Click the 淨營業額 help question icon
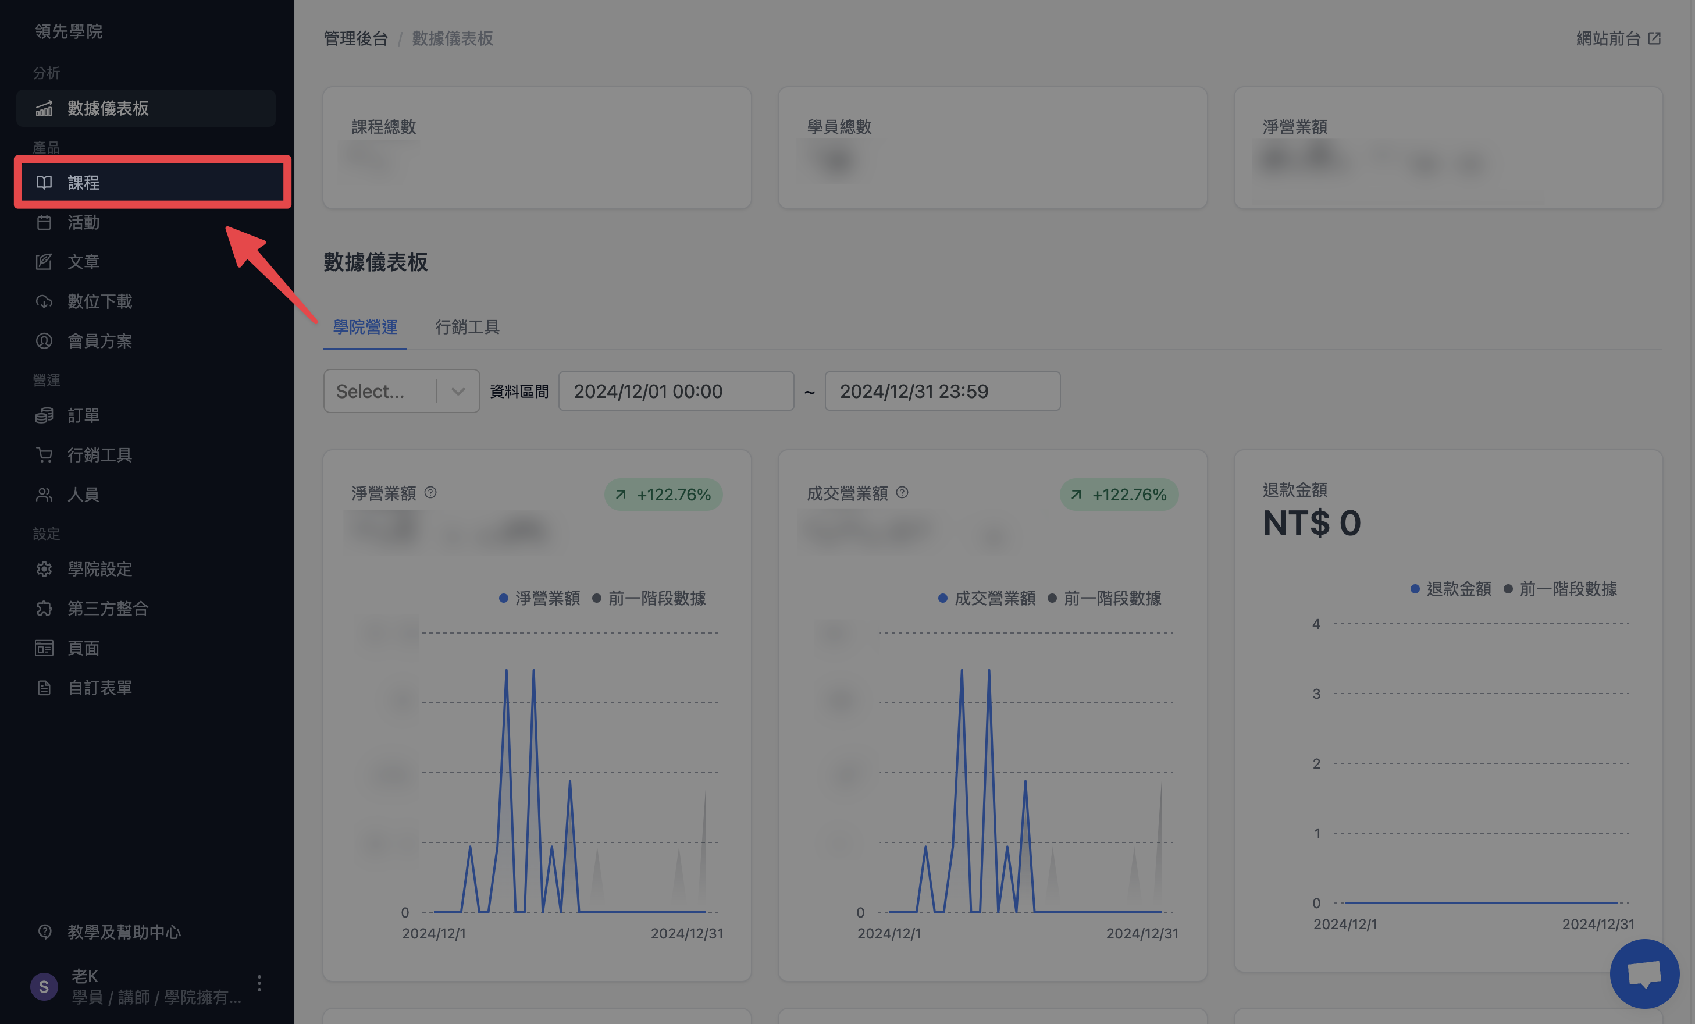Image resolution: width=1695 pixels, height=1024 pixels. pyautogui.click(x=430, y=493)
